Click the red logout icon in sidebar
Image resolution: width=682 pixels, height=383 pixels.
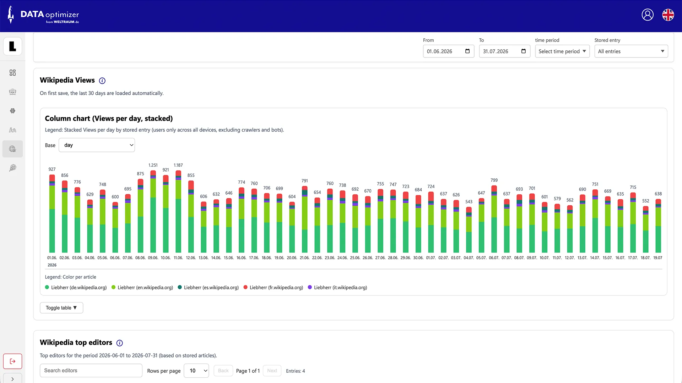[x=13, y=361]
